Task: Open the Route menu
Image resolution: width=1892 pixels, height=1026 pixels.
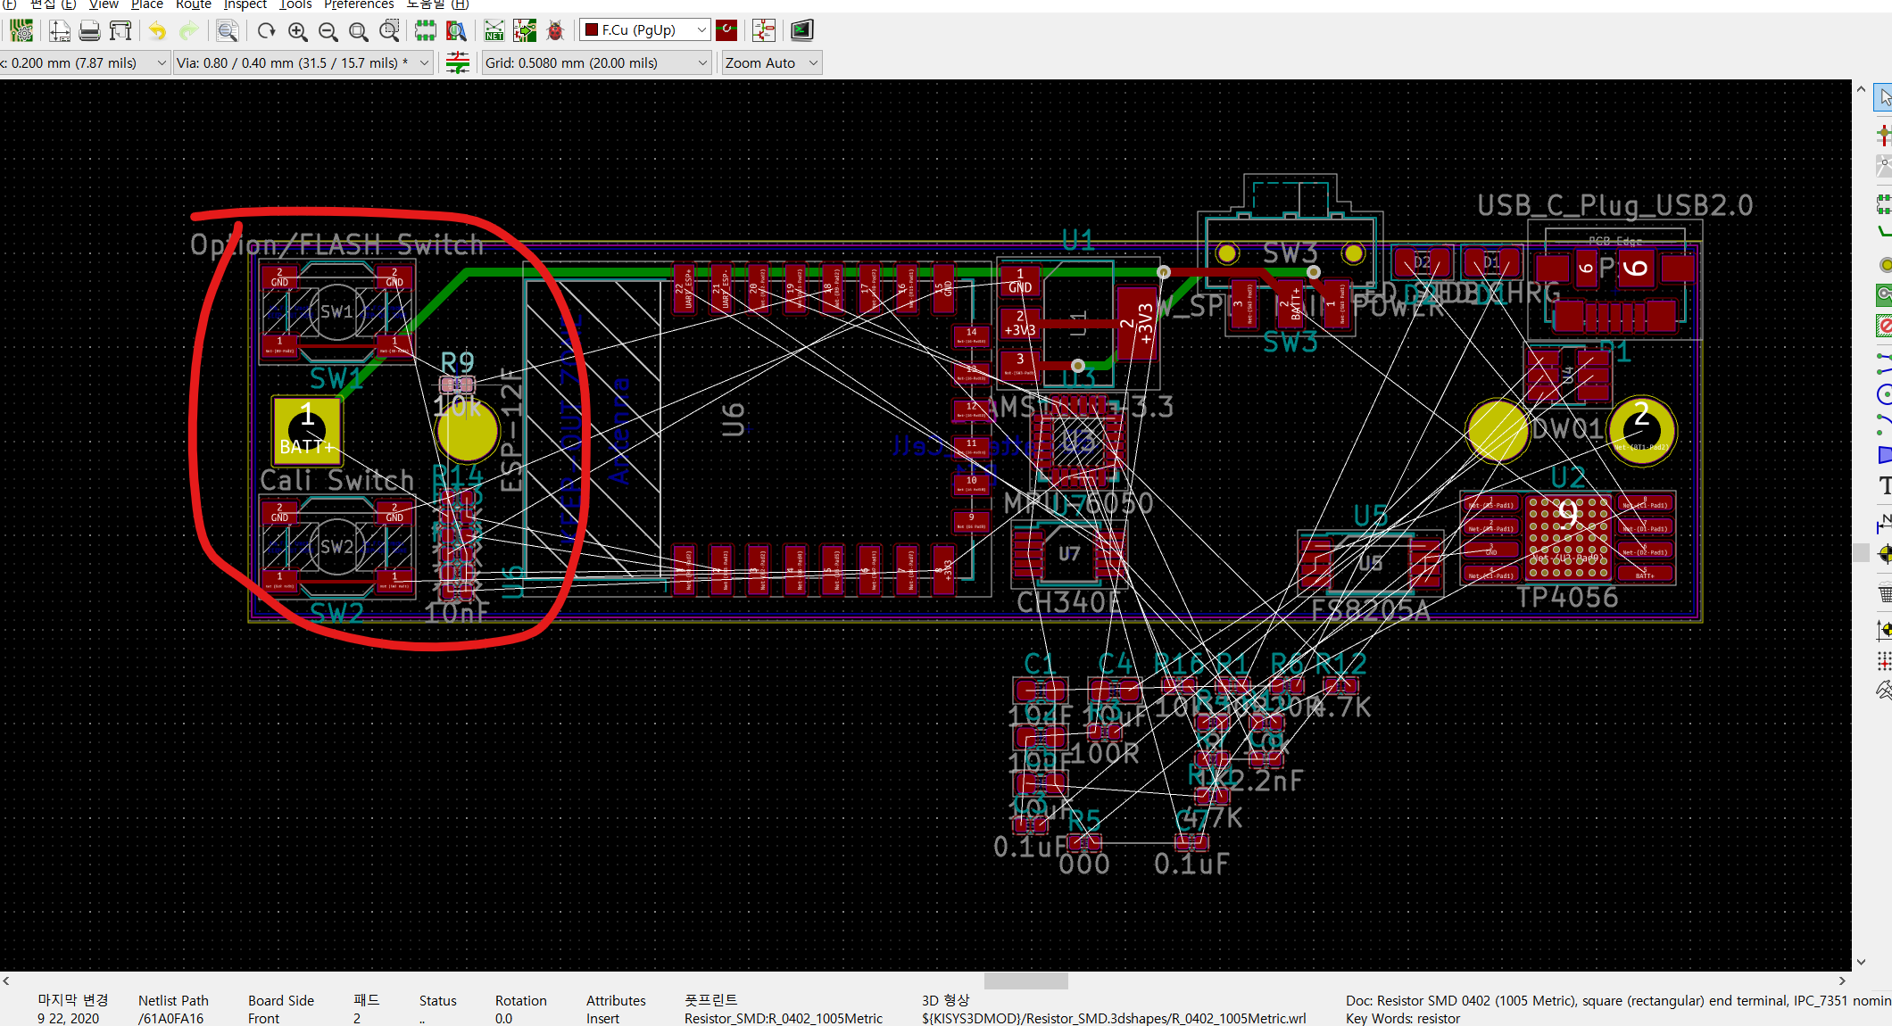Action: (x=193, y=4)
